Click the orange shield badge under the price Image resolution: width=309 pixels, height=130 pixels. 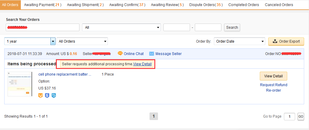point(41,96)
